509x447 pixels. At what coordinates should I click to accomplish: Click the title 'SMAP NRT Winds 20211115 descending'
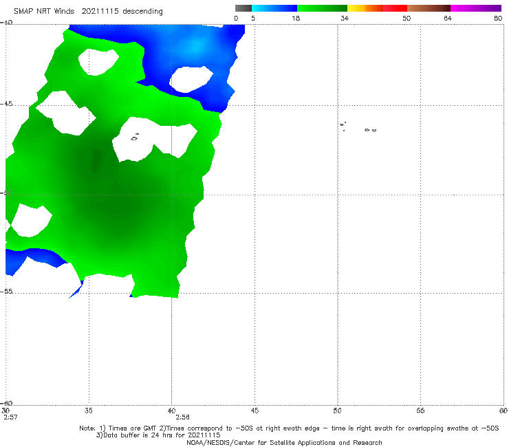[x=88, y=12]
